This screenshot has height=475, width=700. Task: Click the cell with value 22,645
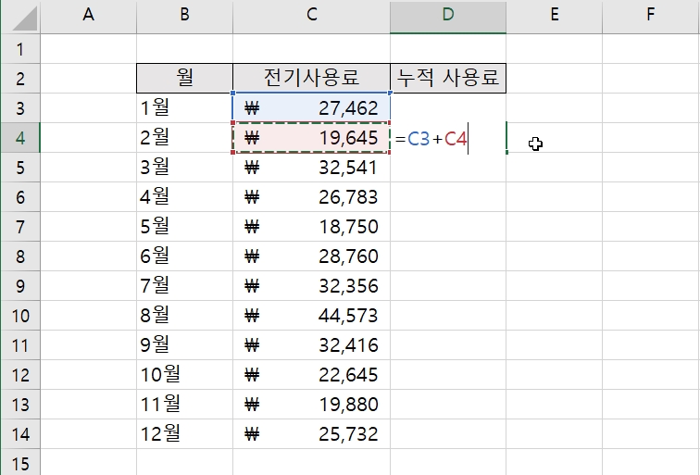click(312, 375)
